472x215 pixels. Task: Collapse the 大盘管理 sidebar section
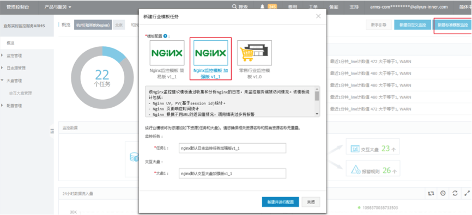click(x=14, y=81)
